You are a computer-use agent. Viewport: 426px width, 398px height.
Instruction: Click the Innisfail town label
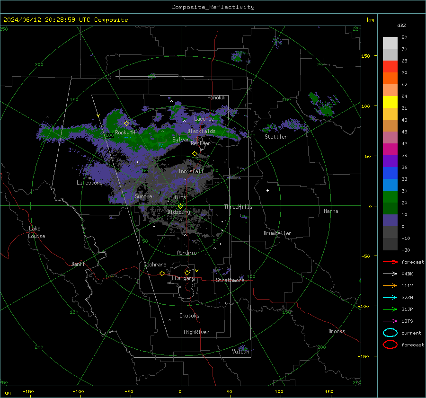click(x=191, y=171)
